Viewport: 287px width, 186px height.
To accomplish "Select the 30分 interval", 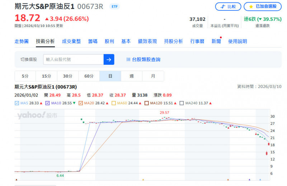I will 67,76.
